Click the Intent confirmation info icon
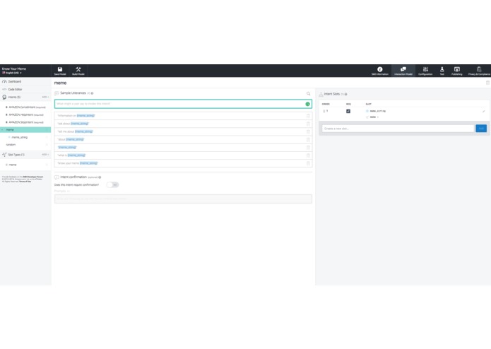The image size is (491, 349). coord(100,177)
